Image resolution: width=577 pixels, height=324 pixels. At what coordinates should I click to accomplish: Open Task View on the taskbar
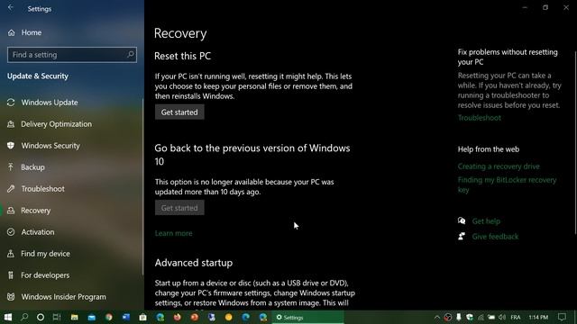(x=57, y=317)
